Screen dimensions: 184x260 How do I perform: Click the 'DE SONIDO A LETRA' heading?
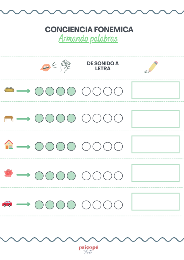click(x=103, y=66)
